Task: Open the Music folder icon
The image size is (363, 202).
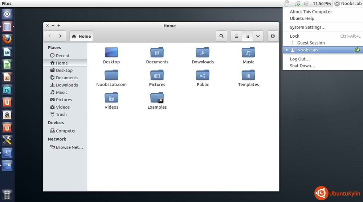Action: pyautogui.click(x=248, y=53)
